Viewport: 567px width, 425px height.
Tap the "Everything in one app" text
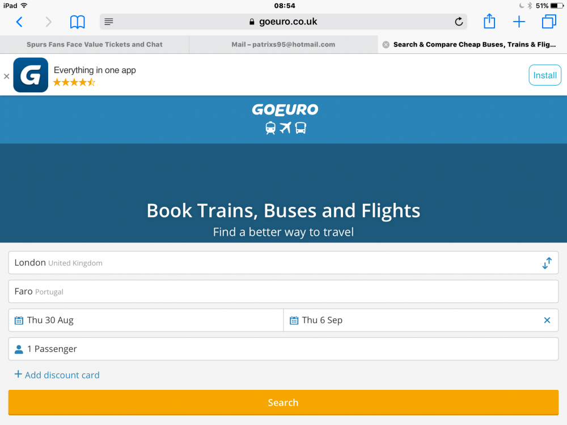[95, 70]
